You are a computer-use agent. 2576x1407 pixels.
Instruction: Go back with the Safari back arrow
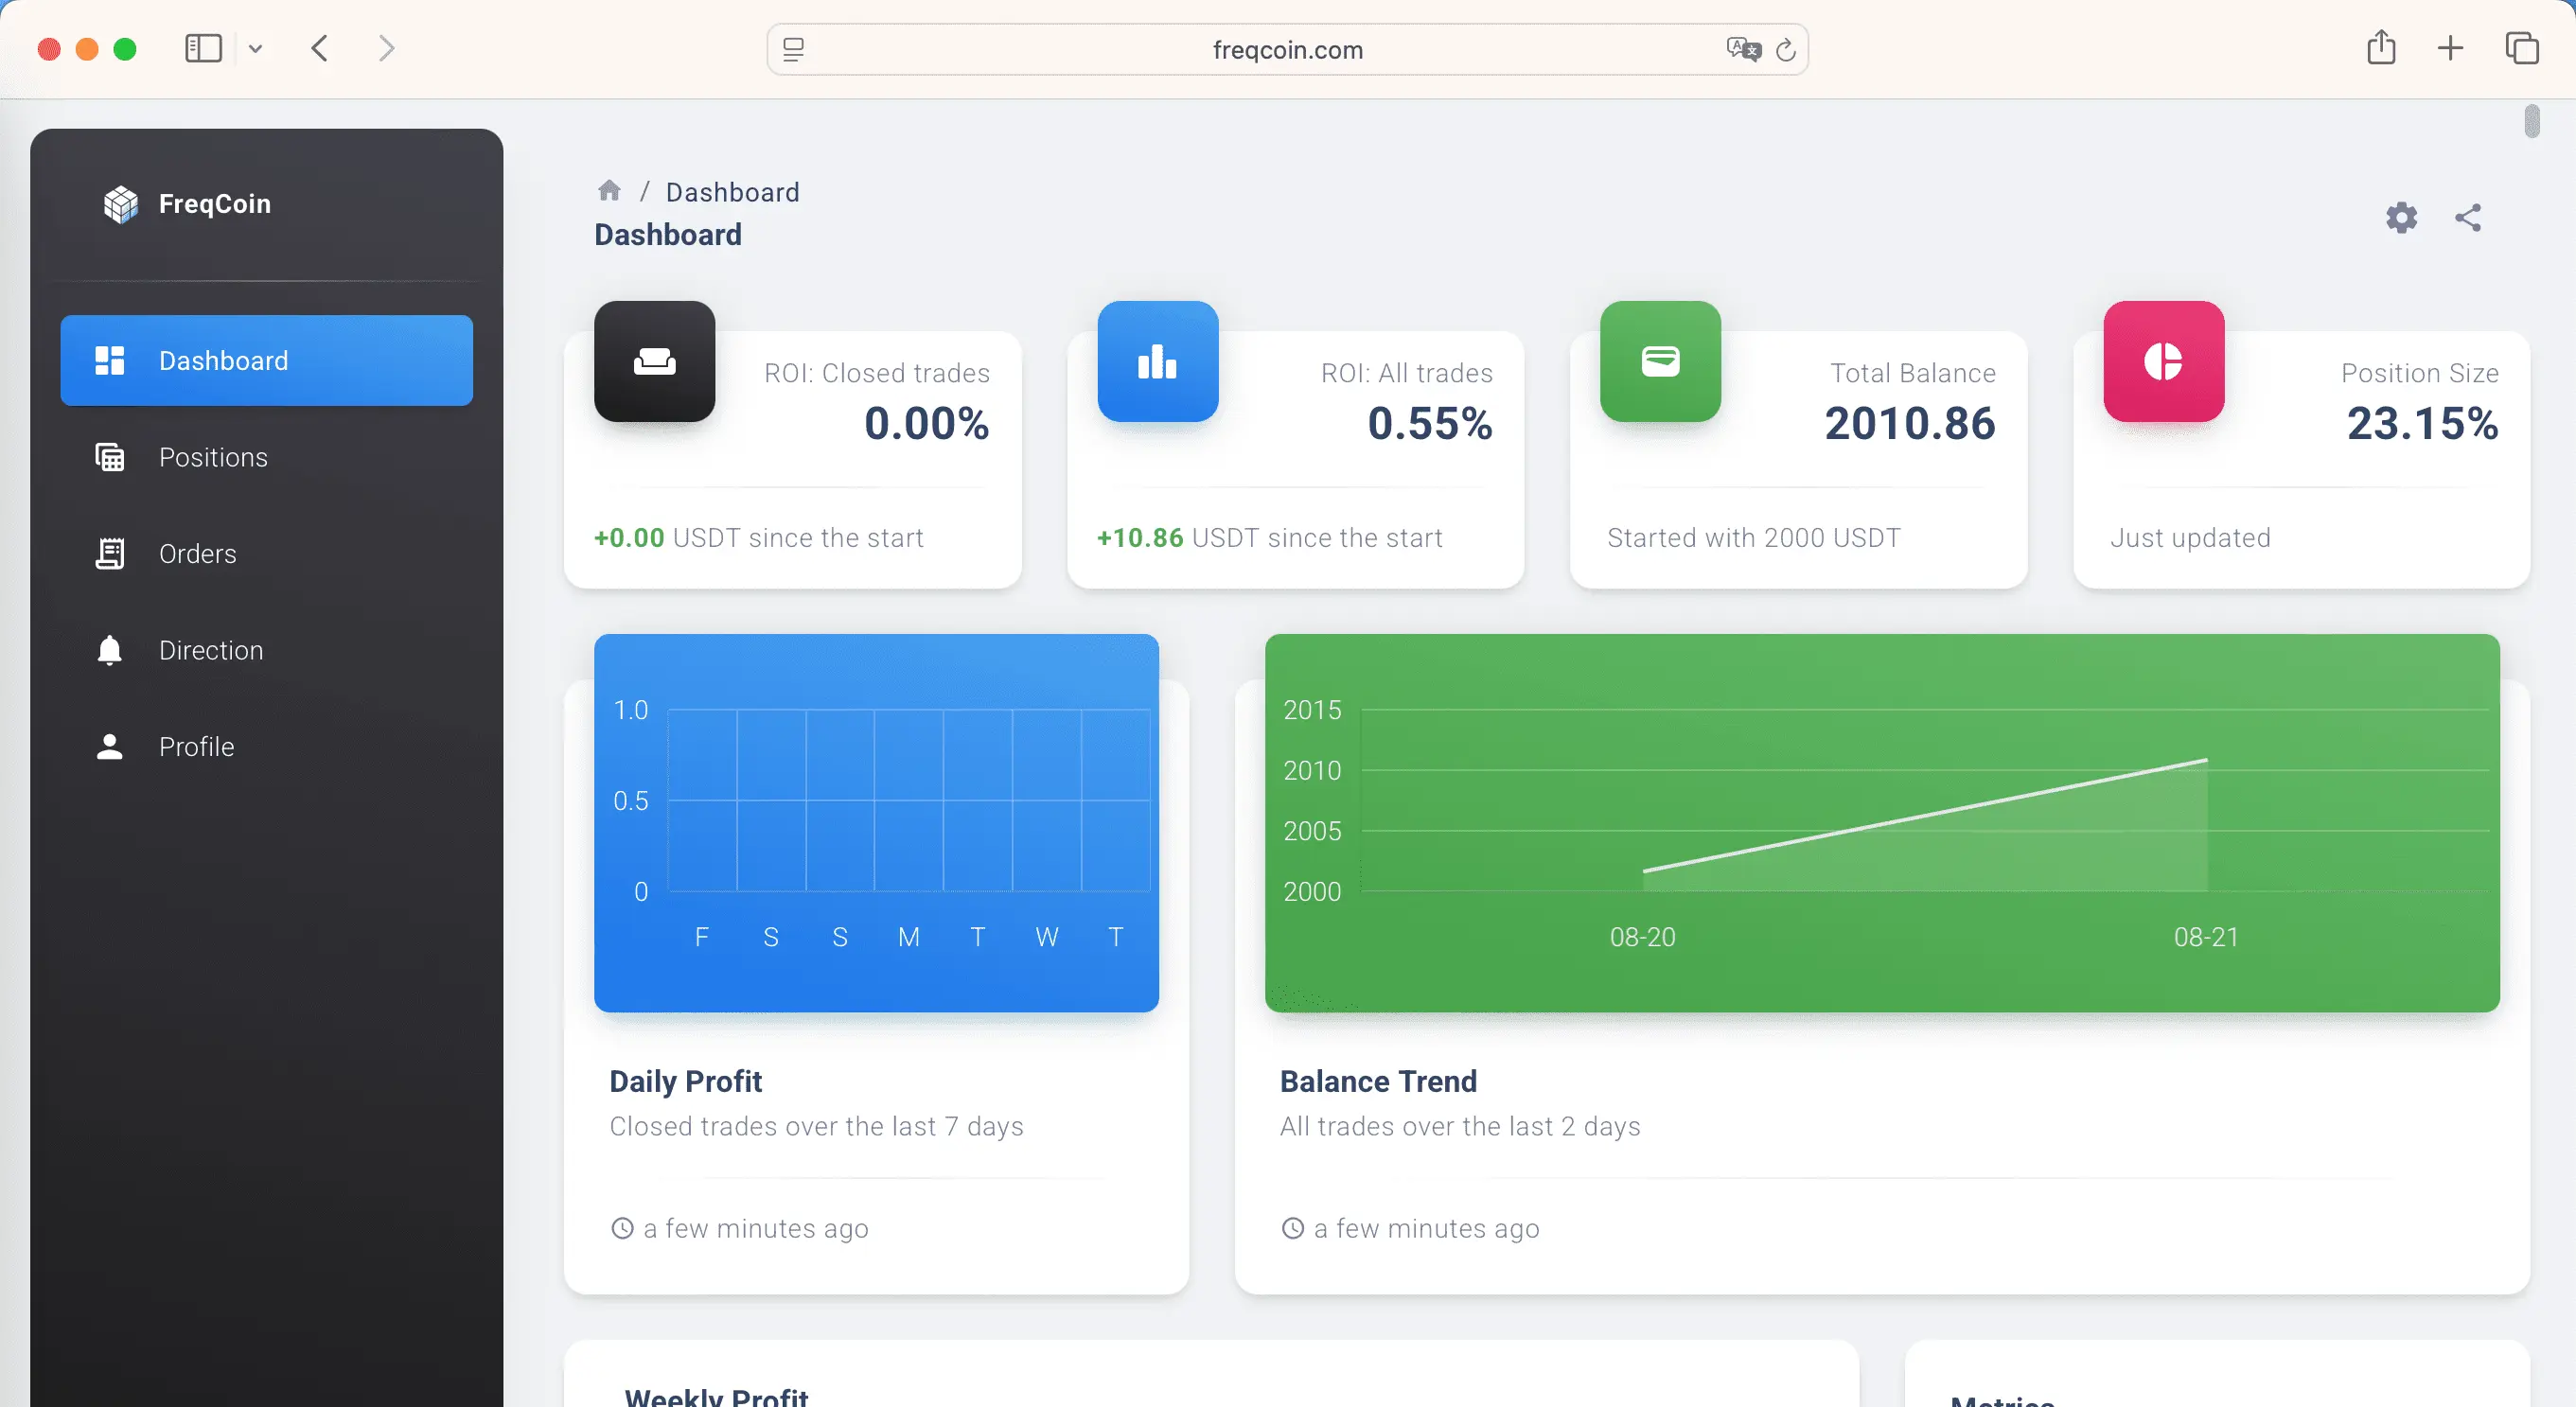319,48
